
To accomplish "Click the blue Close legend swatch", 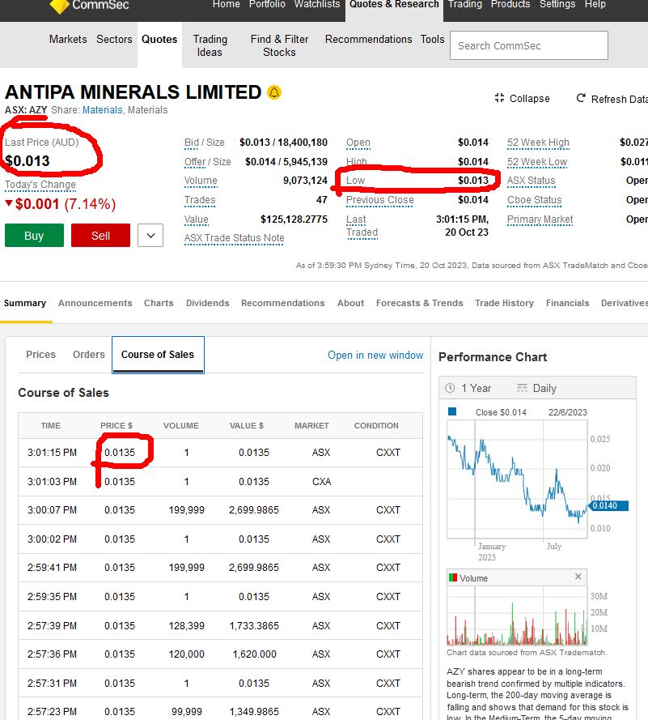I will (x=452, y=411).
